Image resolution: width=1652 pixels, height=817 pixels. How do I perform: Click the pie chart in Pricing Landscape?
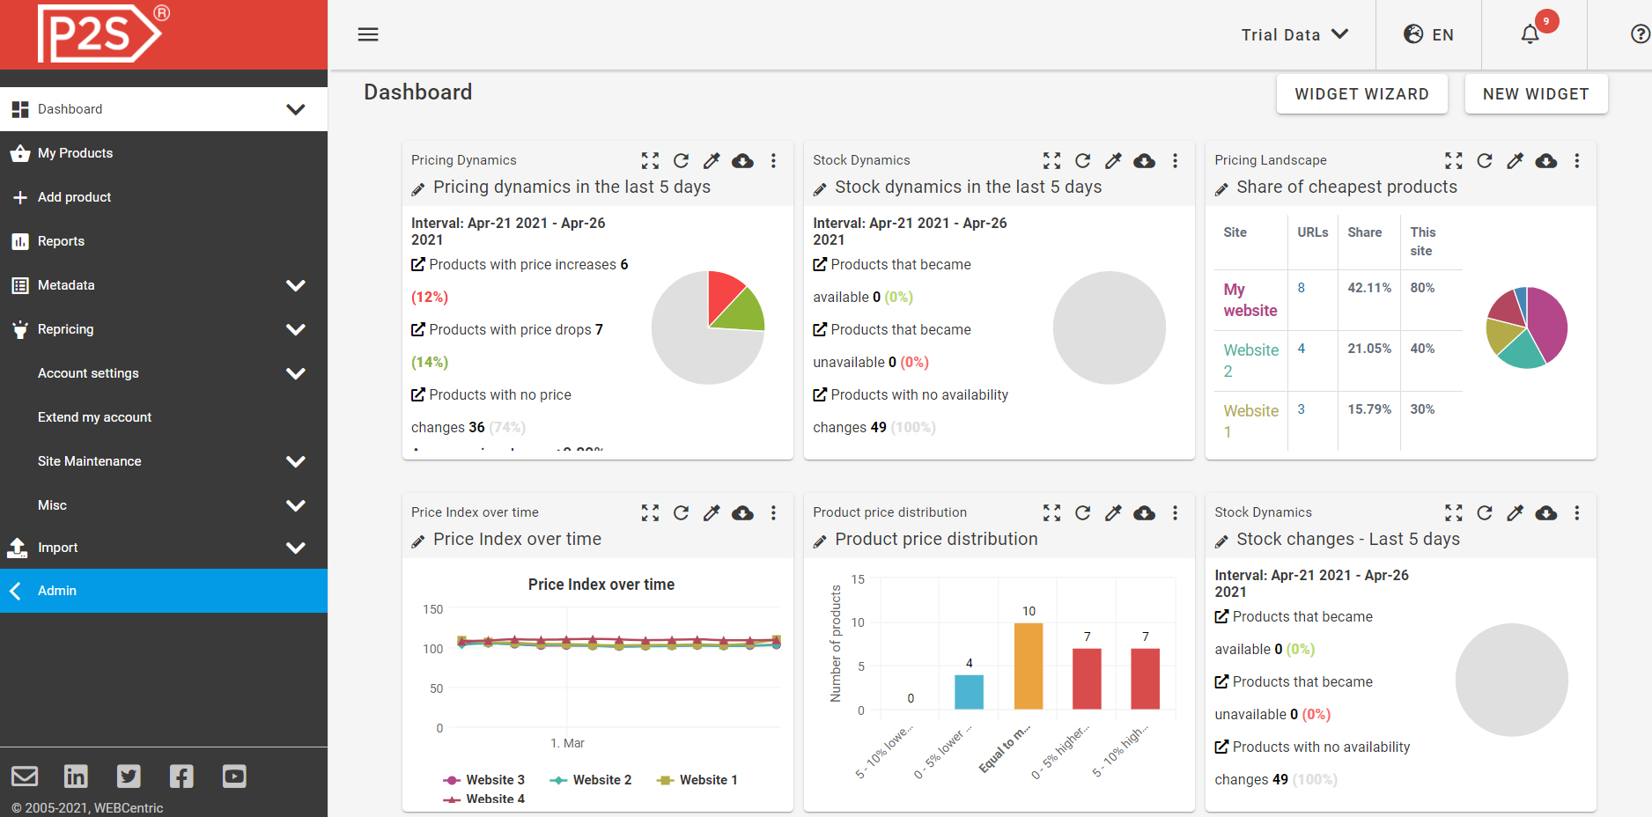[1526, 327]
